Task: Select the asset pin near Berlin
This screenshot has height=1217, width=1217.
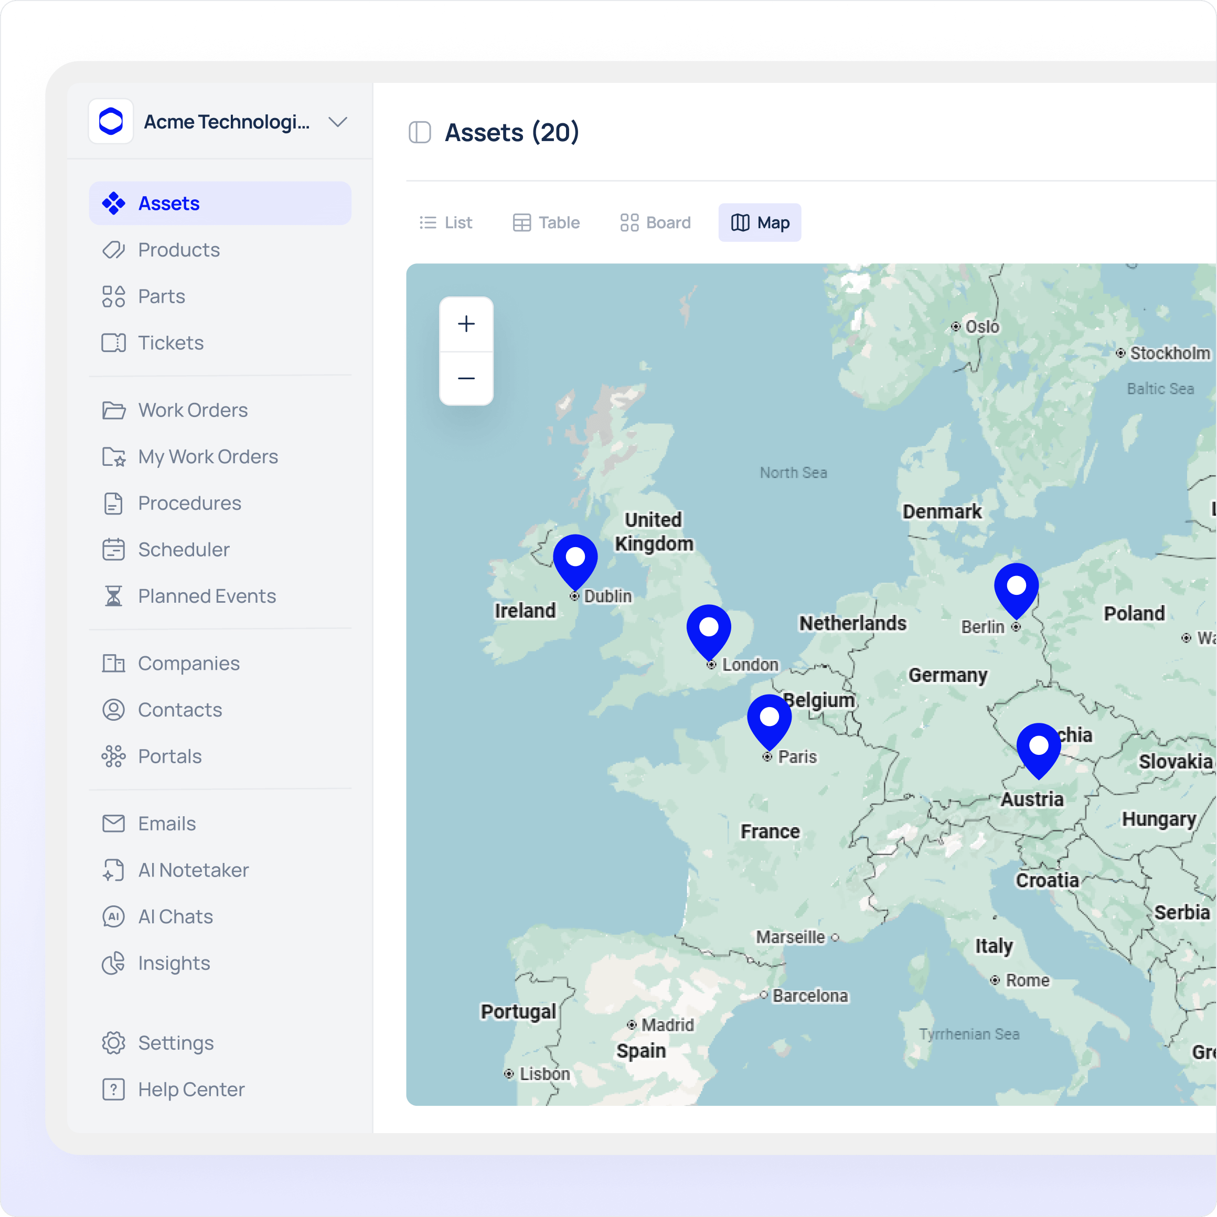Action: point(1016,587)
